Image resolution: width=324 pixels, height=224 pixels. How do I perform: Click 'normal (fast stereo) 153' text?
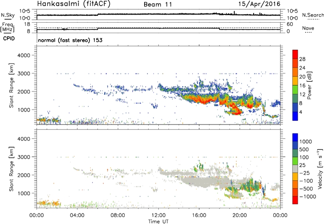(x=70, y=40)
